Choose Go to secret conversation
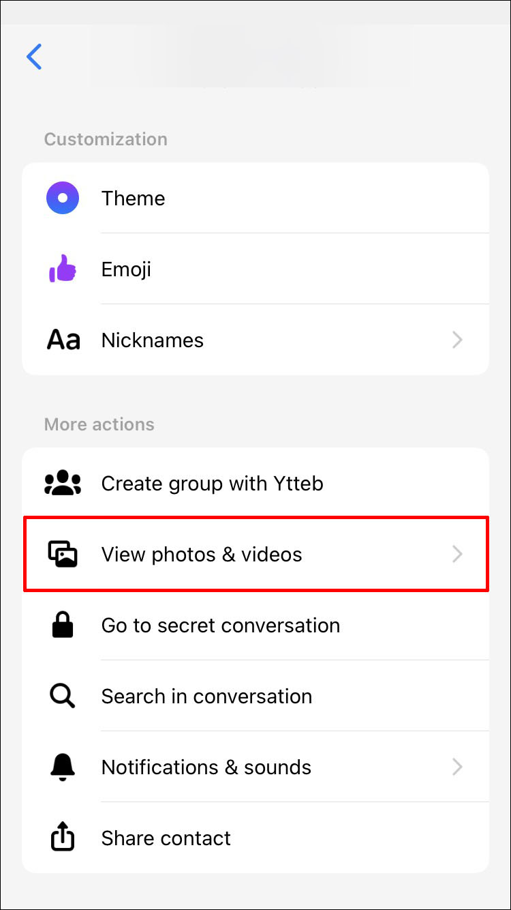The width and height of the screenshot is (511, 910). [220, 626]
